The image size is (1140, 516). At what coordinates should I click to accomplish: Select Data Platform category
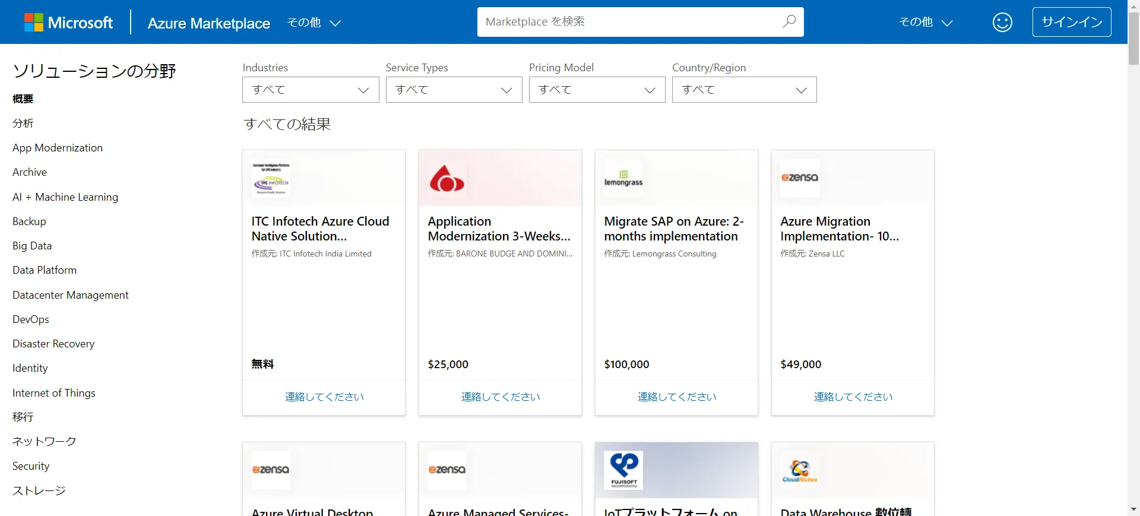click(45, 270)
